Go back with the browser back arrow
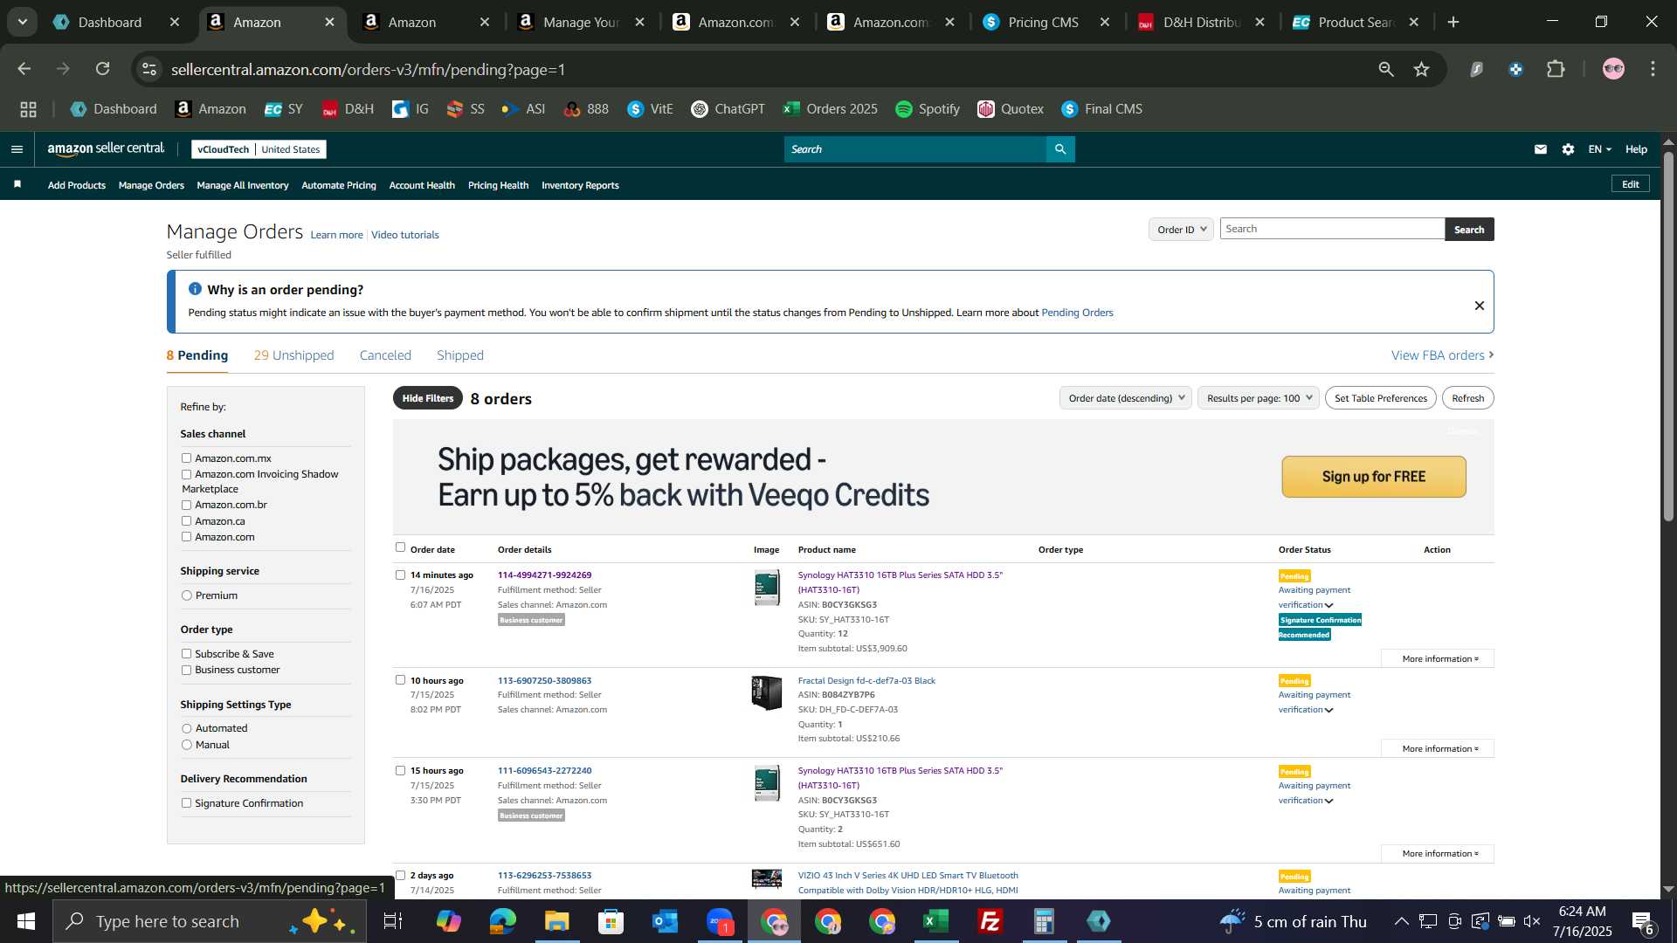The image size is (1677, 943). coord(24,69)
